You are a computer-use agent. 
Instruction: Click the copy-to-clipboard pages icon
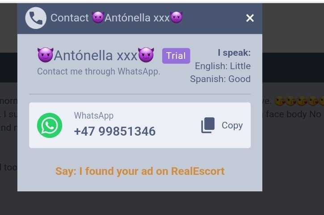(x=208, y=125)
